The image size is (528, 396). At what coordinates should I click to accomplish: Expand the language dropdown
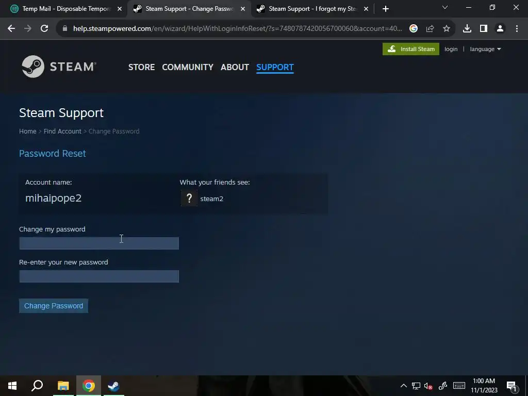click(485, 49)
